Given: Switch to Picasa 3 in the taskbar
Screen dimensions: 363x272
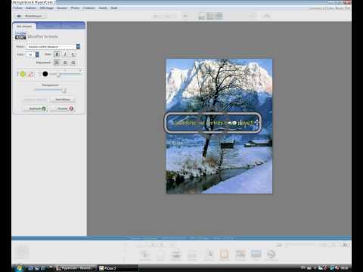Looking at the screenshot, I should click(118, 268).
